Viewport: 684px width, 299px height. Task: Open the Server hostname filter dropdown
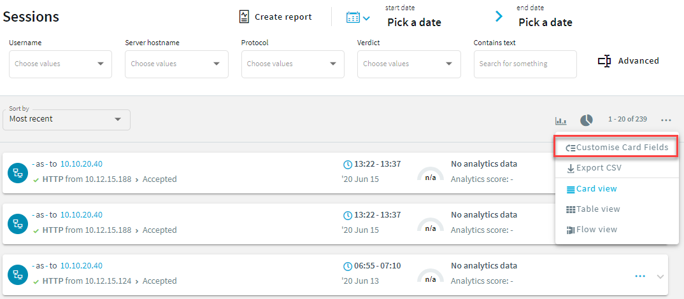point(176,64)
